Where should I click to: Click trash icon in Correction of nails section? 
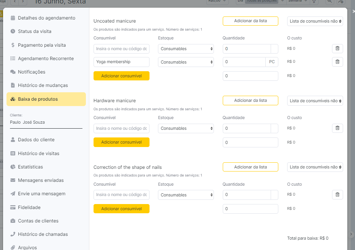click(337, 194)
